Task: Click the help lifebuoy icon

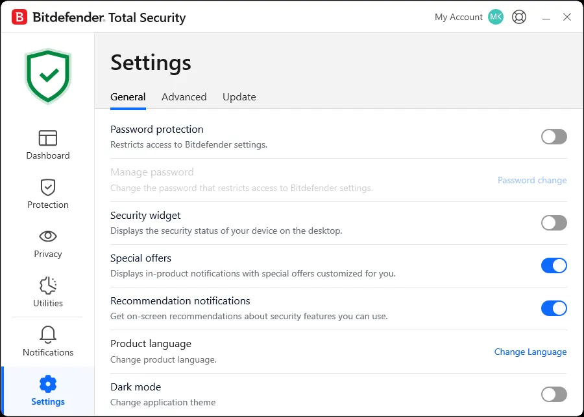Action: click(519, 17)
